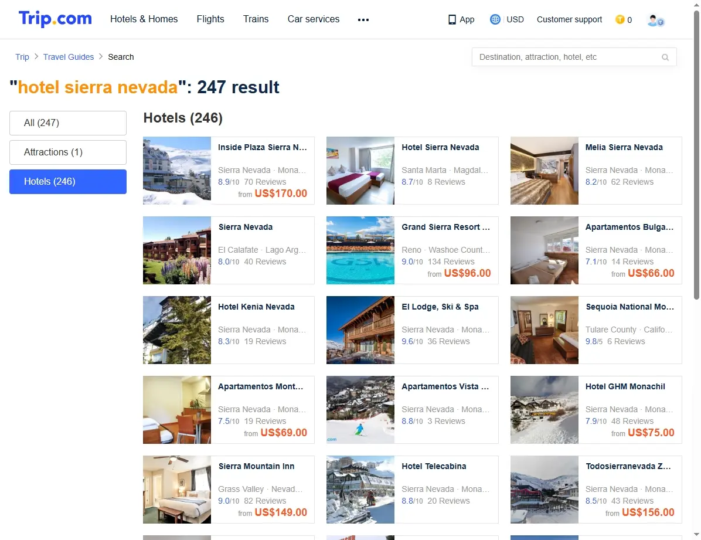Open Apartamentos Bulgaria room photo
The image size is (701, 540).
(x=545, y=250)
